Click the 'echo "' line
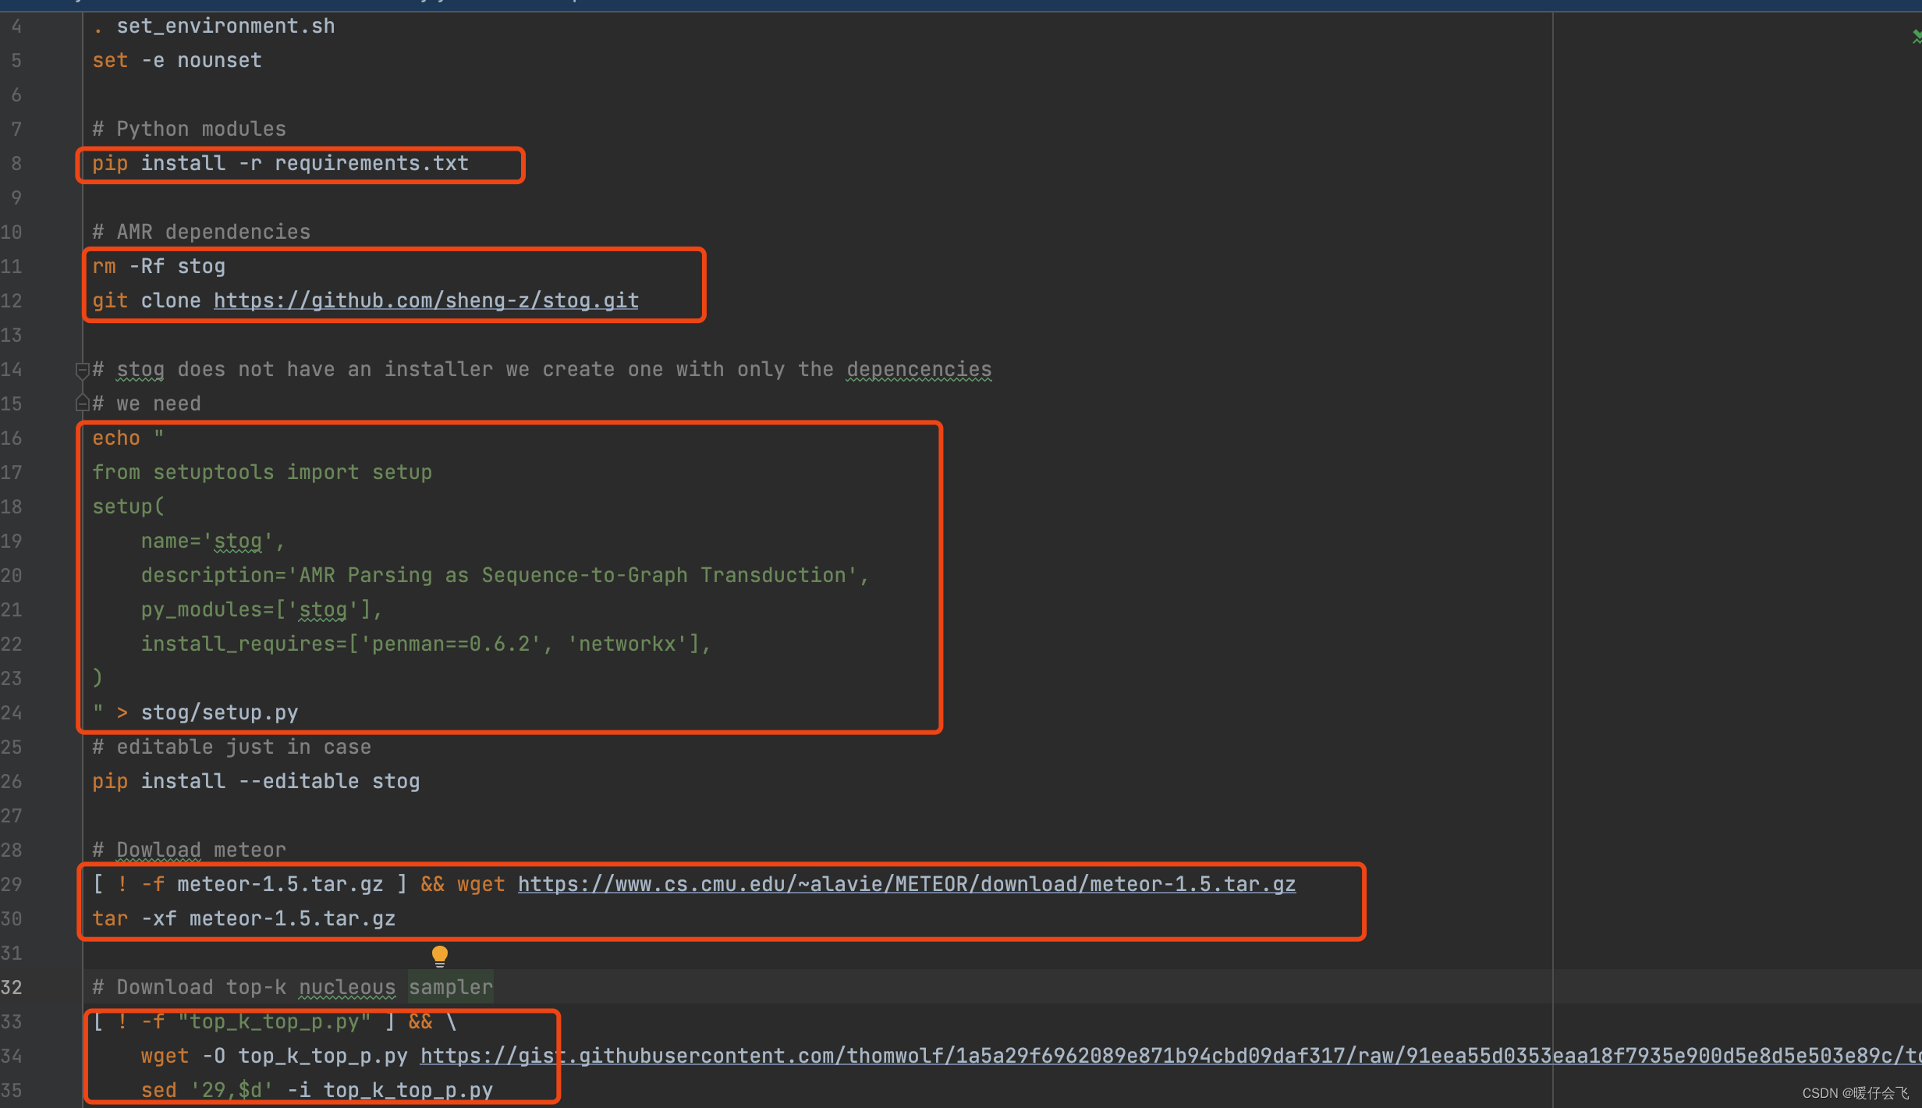 click(x=128, y=438)
